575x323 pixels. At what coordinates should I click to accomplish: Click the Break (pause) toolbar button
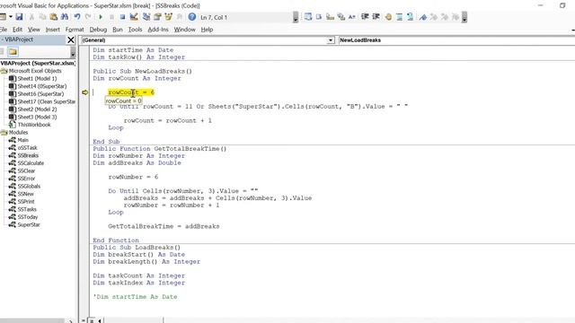click(x=111, y=17)
